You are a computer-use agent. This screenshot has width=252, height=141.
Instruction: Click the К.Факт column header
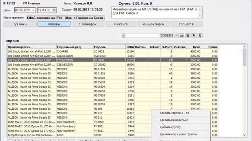[154, 47]
